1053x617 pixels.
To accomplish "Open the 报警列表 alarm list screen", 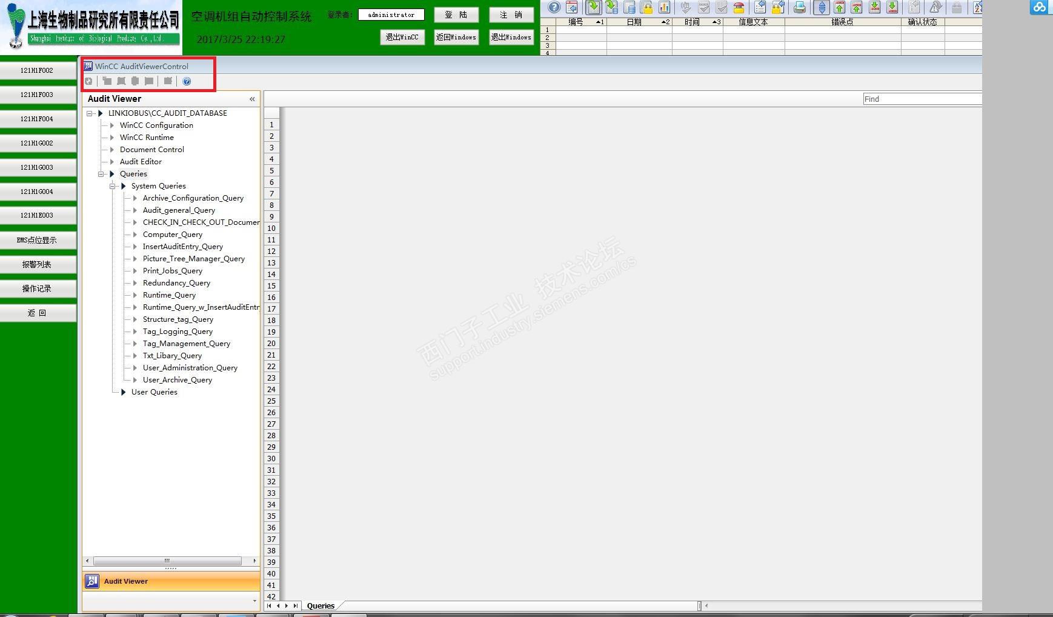I will click(x=38, y=264).
